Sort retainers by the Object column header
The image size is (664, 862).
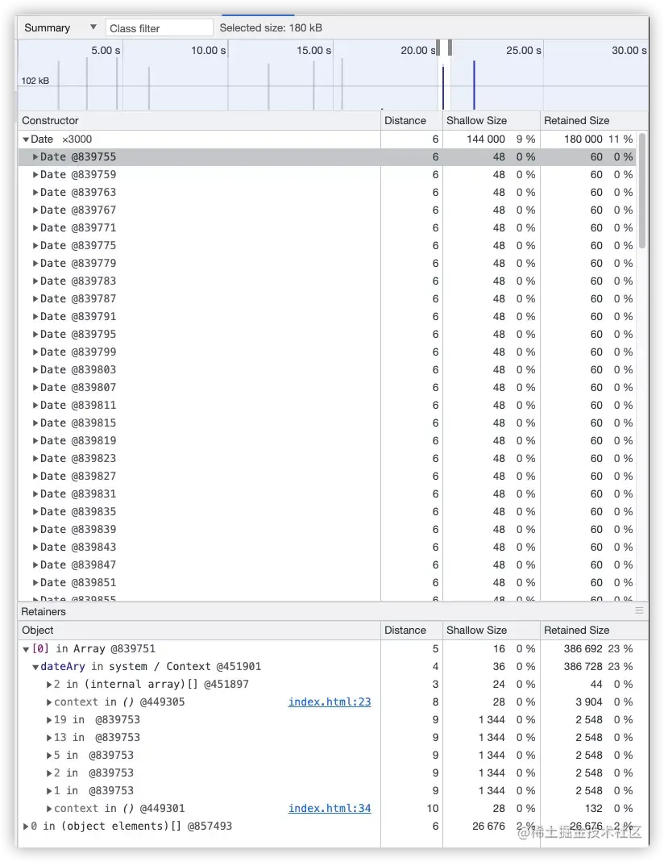(x=199, y=630)
